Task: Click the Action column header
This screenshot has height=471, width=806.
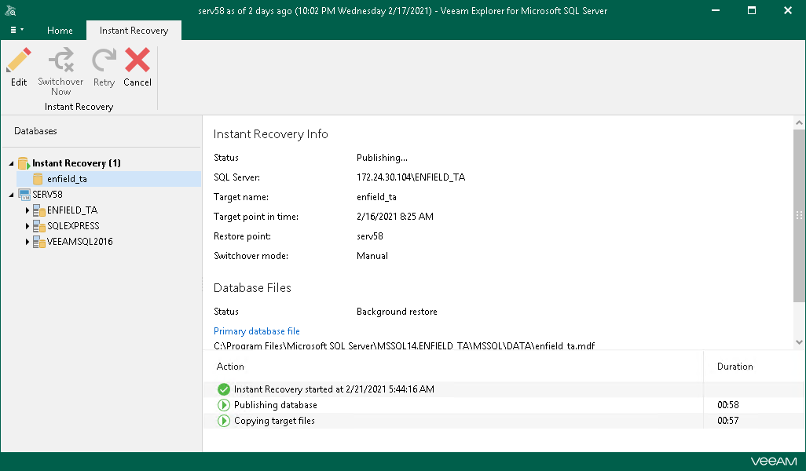Action: (x=230, y=367)
